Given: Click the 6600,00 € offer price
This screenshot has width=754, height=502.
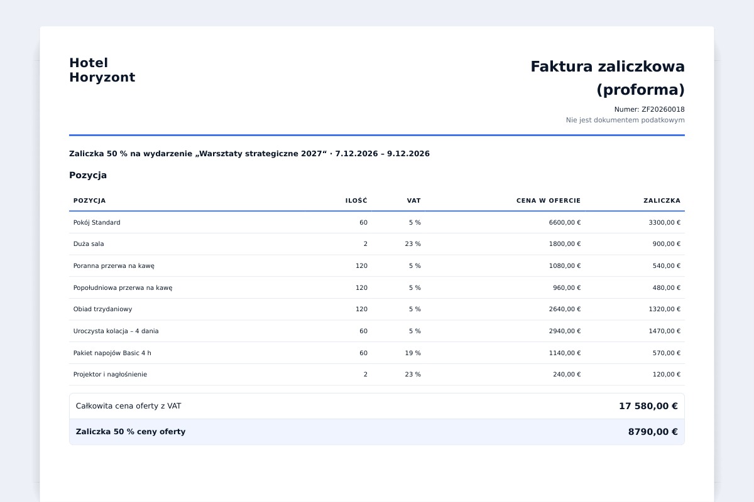Looking at the screenshot, I should click(x=565, y=222).
